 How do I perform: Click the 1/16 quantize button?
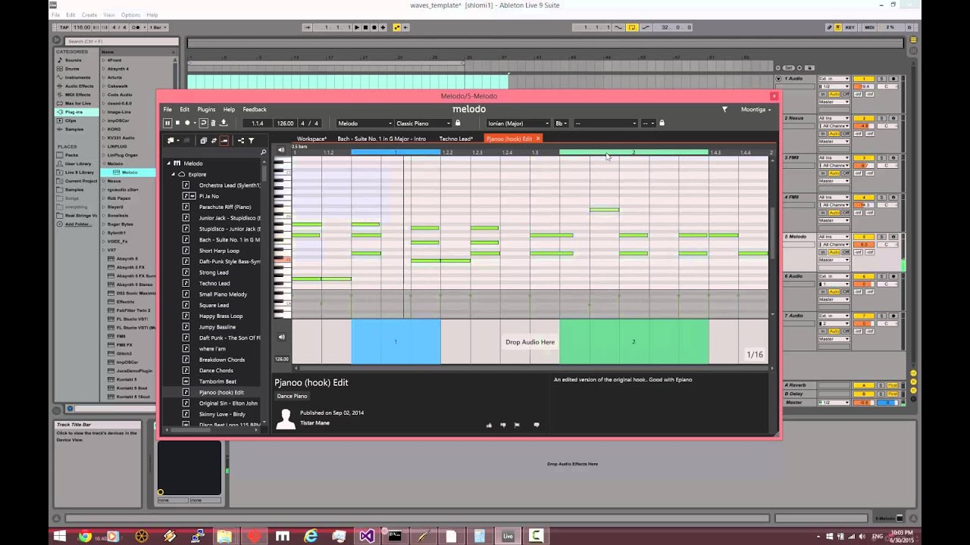pyautogui.click(x=755, y=355)
